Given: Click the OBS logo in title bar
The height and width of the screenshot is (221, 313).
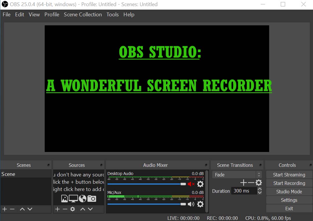Looking at the screenshot, I should (x=5, y=4).
